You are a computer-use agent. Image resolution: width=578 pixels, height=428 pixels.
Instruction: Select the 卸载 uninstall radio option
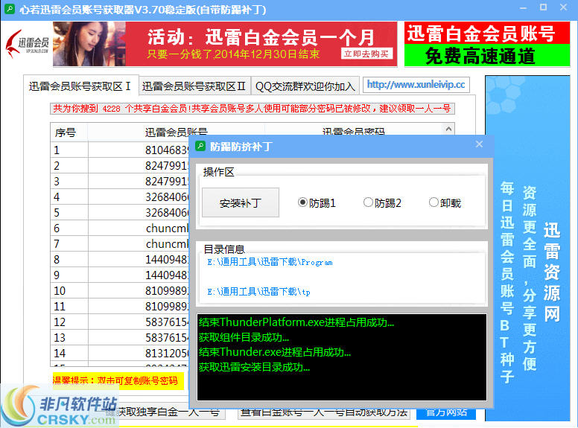click(445, 203)
